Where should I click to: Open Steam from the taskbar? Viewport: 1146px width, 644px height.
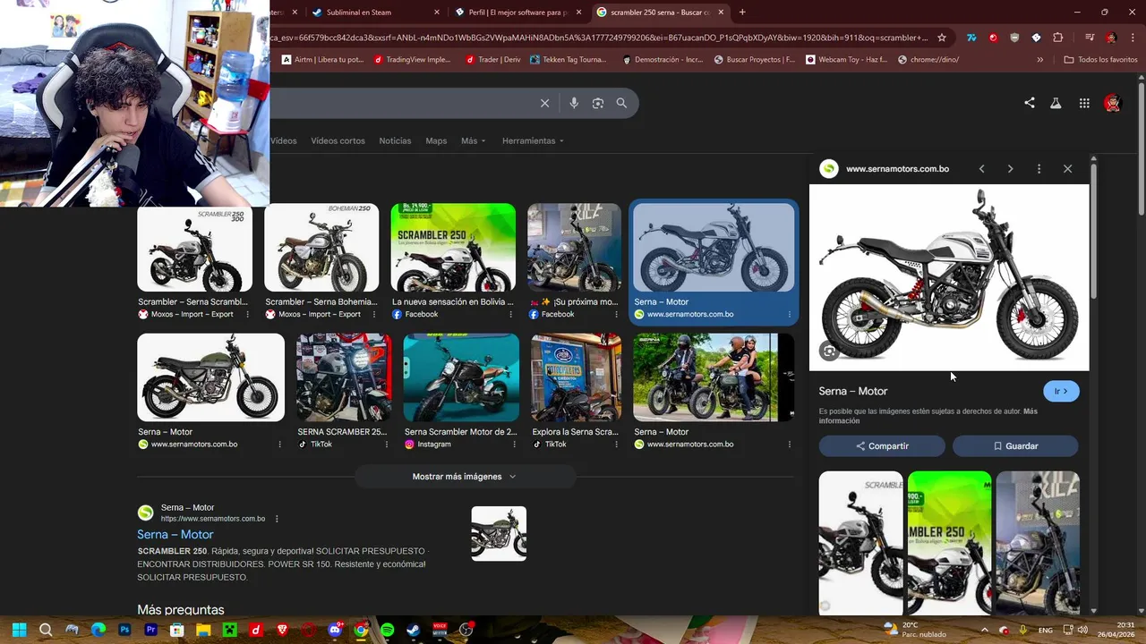pos(414,630)
